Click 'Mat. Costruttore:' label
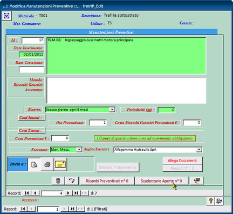This screenshot has height=214, width=233. coord(27,24)
